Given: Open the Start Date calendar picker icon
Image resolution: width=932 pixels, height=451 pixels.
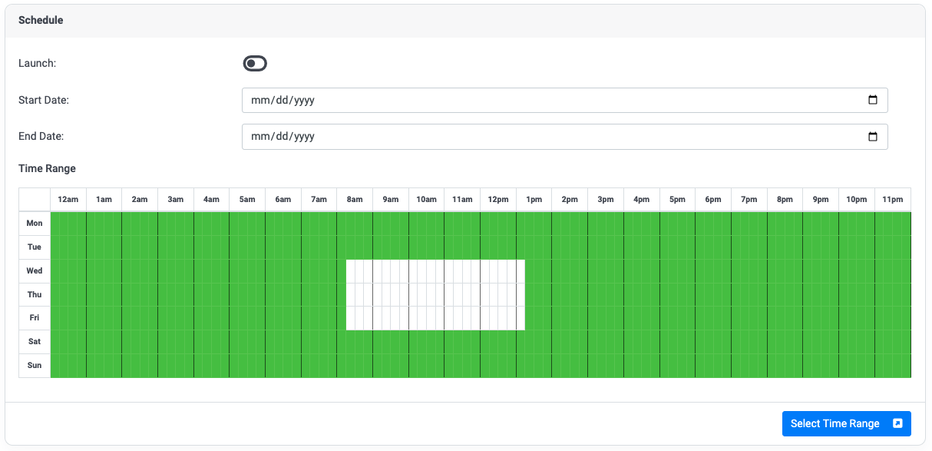Looking at the screenshot, I should pos(873,99).
